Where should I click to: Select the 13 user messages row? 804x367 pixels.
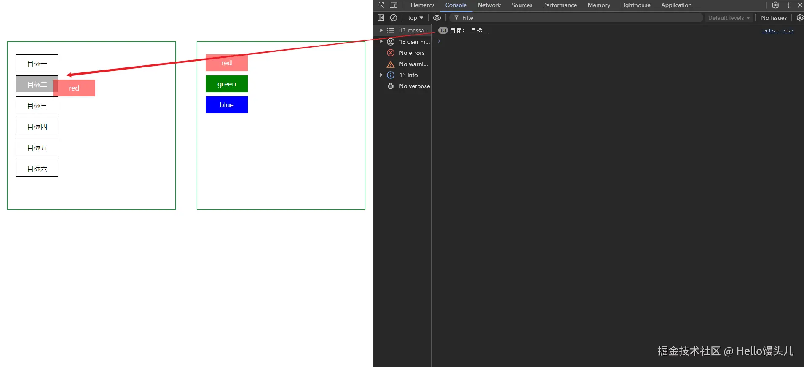pyautogui.click(x=402, y=42)
